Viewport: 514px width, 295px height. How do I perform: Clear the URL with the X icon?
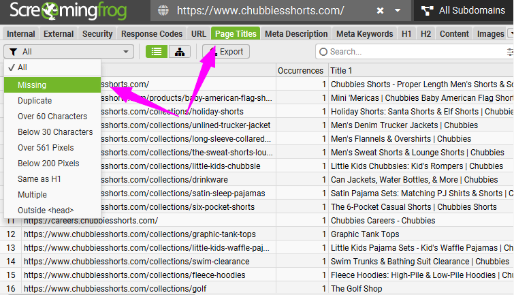[380, 11]
